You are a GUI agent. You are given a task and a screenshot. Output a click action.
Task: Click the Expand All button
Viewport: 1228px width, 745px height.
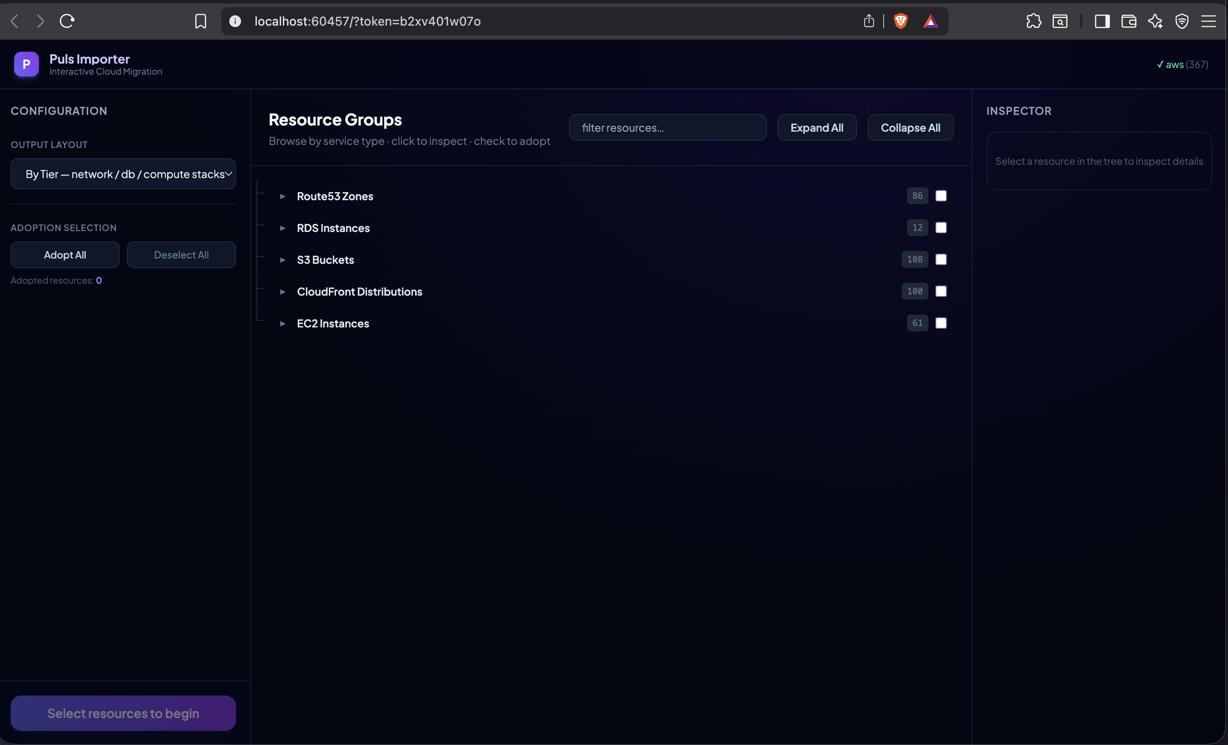817,128
